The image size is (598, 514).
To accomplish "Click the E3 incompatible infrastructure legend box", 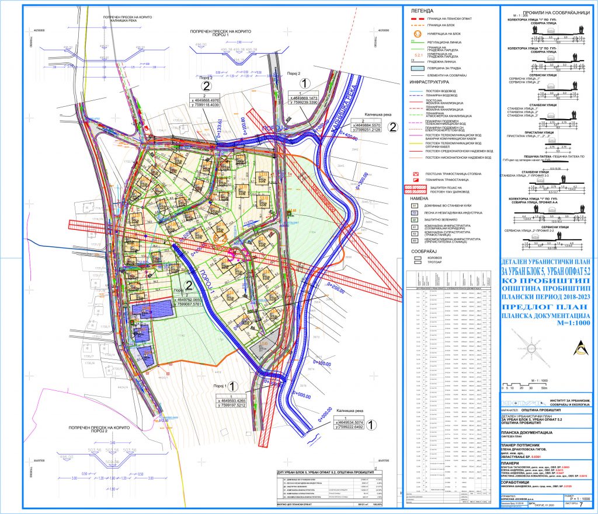I will point(415,241).
